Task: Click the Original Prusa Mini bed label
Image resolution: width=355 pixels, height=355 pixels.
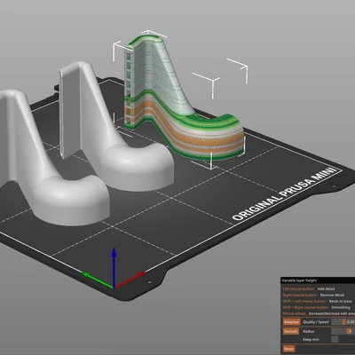Action: point(285,194)
